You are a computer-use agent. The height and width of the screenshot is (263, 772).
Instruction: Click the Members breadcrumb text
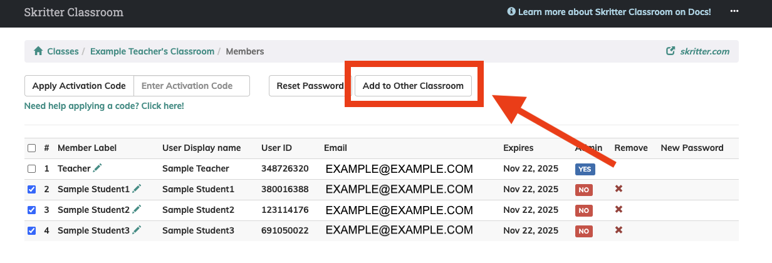pyautogui.click(x=245, y=51)
